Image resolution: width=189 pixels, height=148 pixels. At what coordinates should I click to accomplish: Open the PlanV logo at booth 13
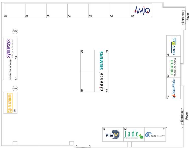coord(113,134)
